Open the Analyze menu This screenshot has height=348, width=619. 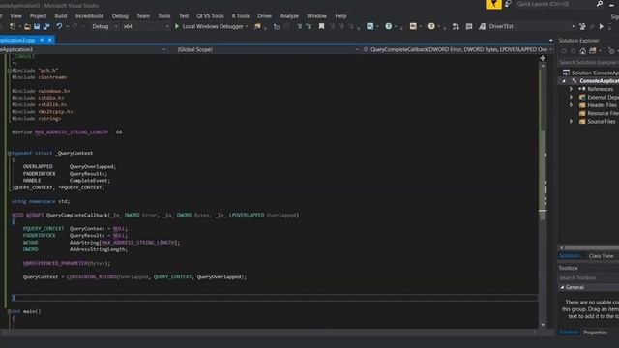289,16
